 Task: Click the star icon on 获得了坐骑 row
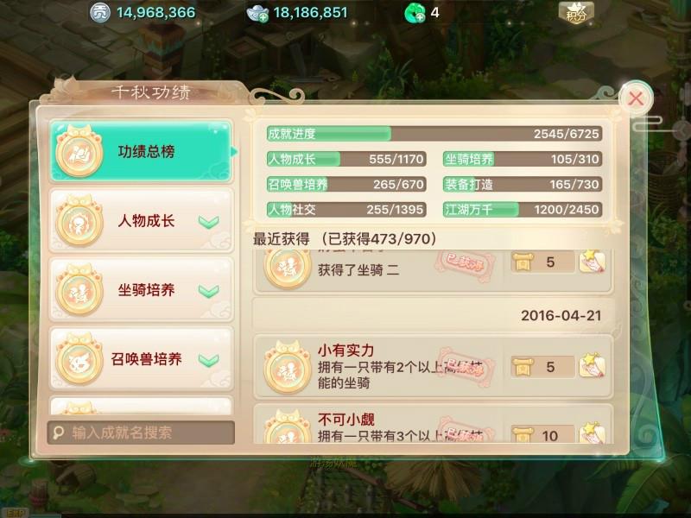(592, 262)
